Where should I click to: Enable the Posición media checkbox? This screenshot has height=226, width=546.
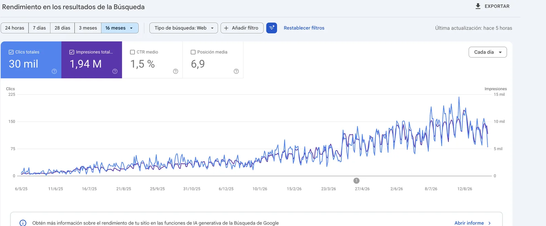click(193, 52)
